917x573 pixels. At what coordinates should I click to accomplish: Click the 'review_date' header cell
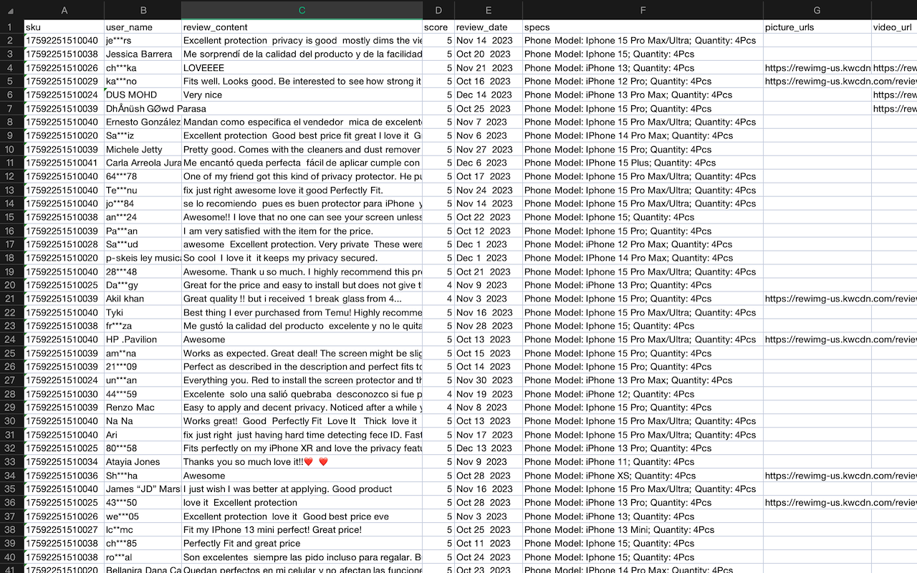pos(489,27)
